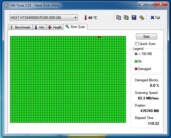Open options via the wrench icon

pos(142,18)
